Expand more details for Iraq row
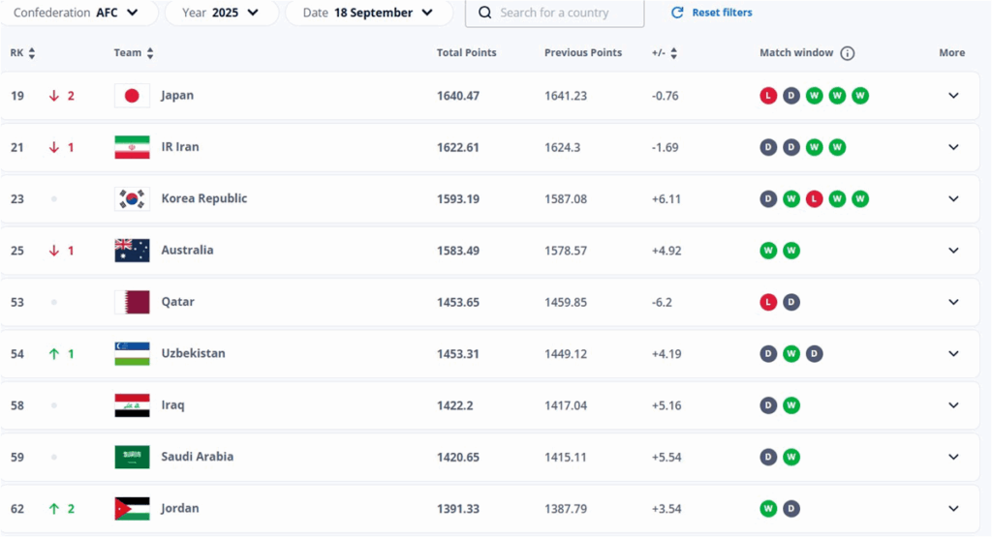Image resolution: width=992 pixels, height=537 pixels. pyautogui.click(x=953, y=405)
